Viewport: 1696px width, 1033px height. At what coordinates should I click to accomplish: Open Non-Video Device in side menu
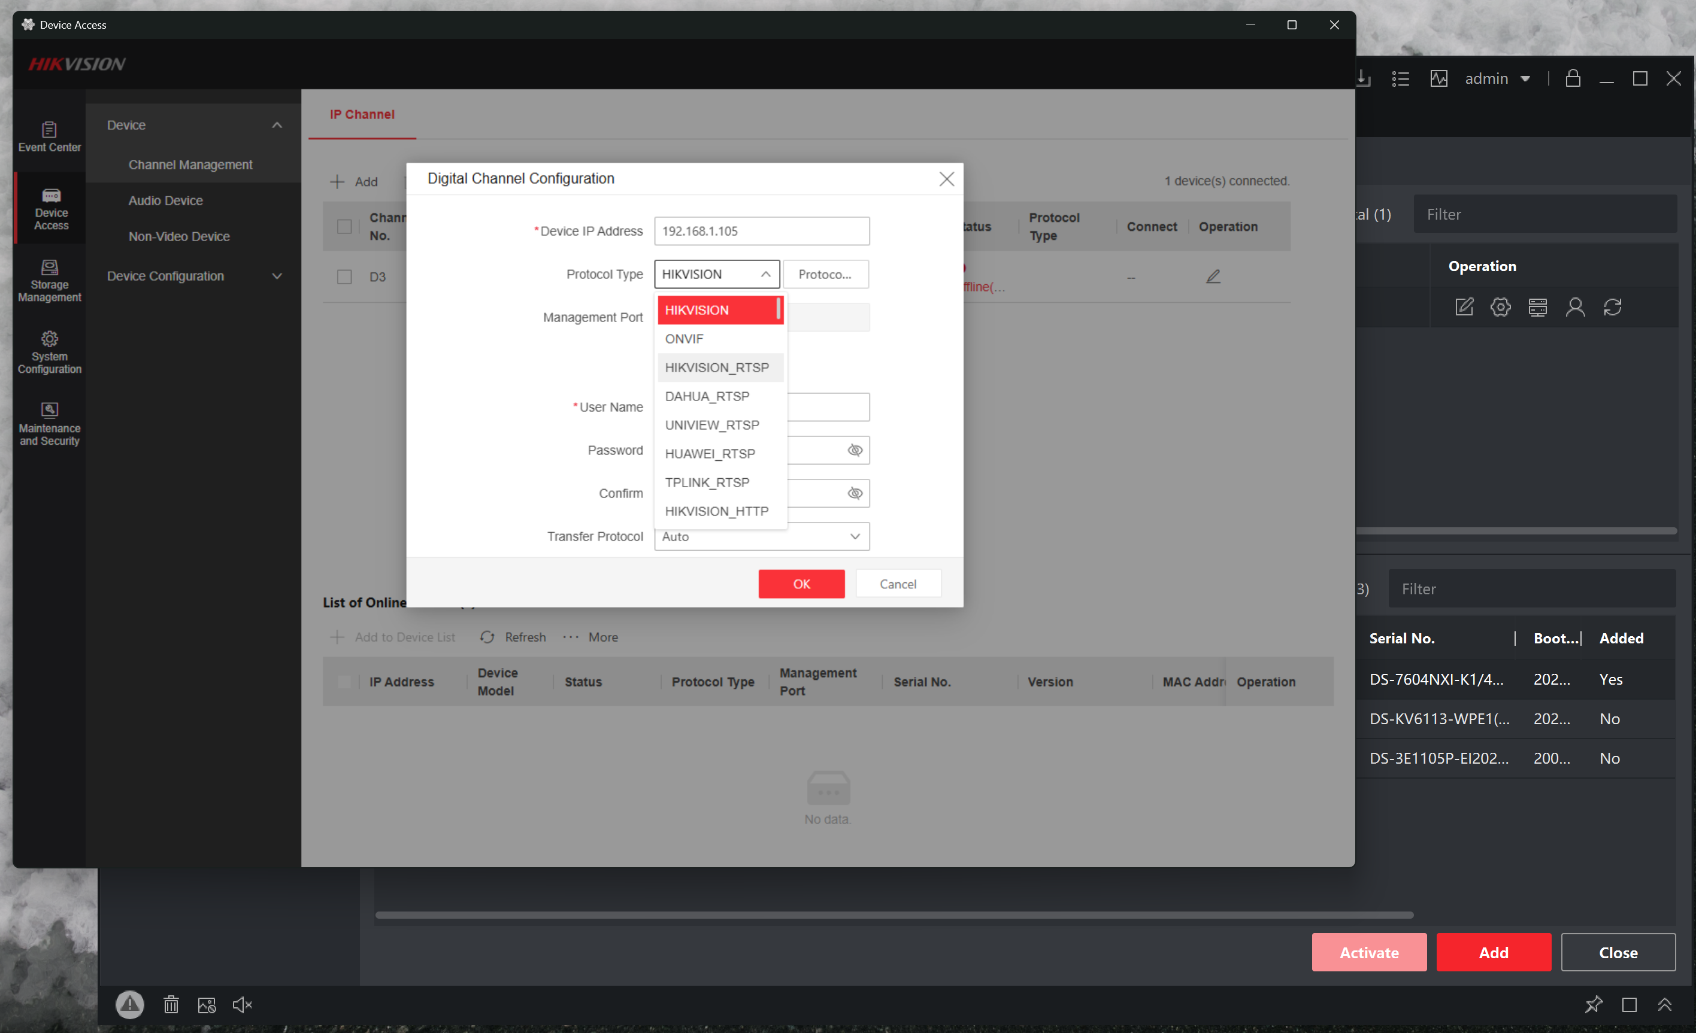tap(179, 236)
